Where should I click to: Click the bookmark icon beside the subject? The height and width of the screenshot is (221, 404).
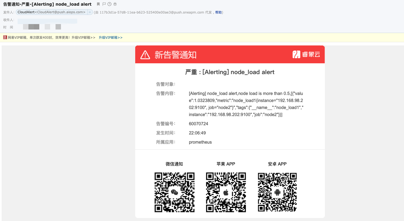coord(98,4)
